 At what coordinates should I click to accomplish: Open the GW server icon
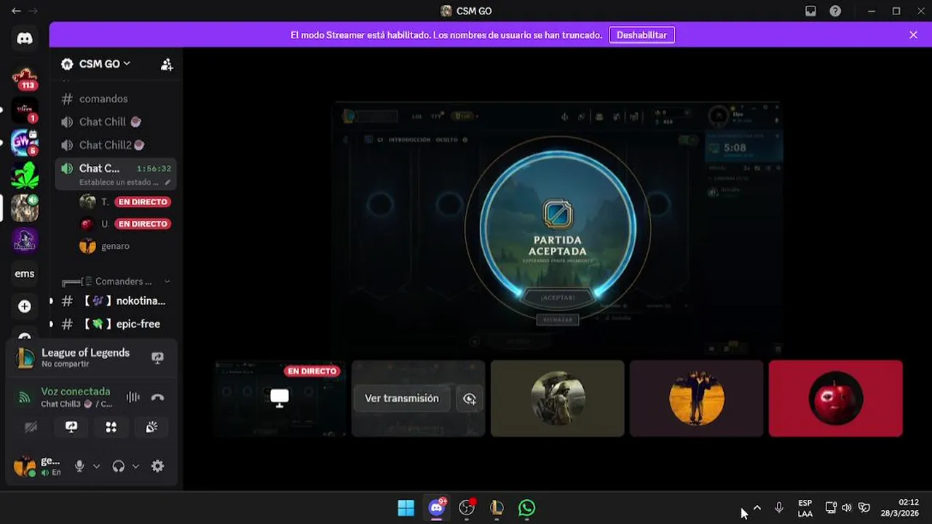[25, 143]
